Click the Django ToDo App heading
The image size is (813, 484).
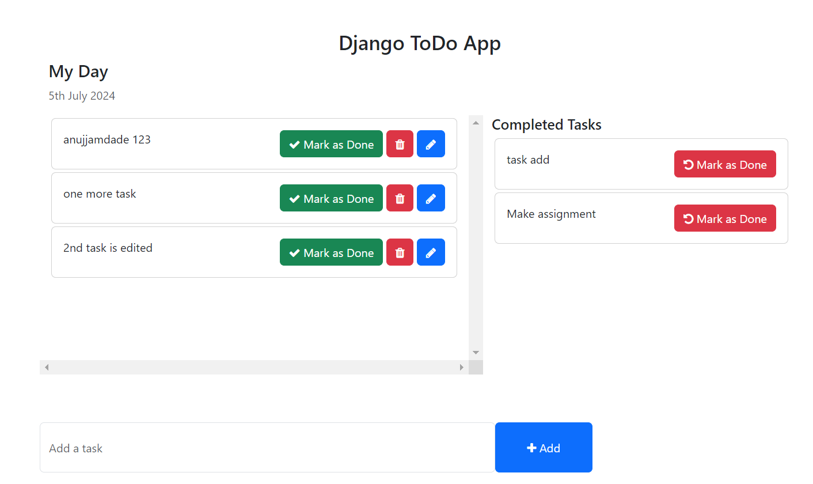click(x=419, y=43)
